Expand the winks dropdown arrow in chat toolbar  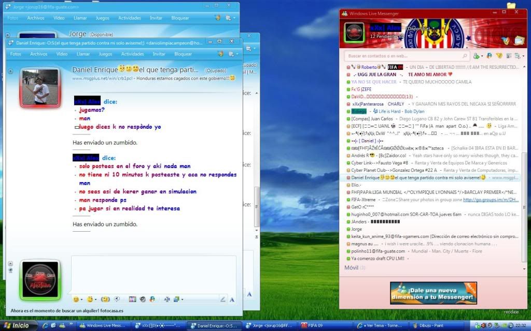[x=95, y=299]
